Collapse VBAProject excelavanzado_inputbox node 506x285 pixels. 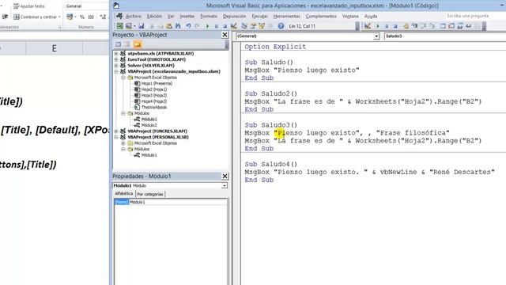coord(116,71)
